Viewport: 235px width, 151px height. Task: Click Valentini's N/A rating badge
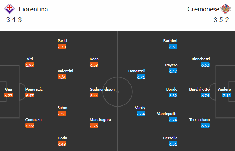point(62,77)
